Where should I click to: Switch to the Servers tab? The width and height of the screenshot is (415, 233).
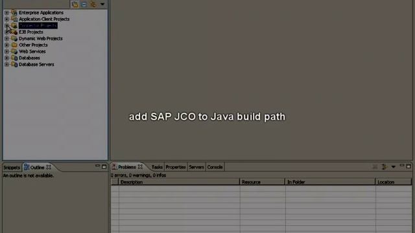click(196, 167)
